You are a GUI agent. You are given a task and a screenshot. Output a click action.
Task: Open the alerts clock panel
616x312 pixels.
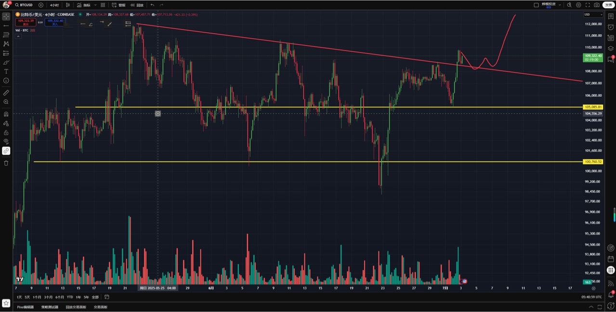(611, 27)
